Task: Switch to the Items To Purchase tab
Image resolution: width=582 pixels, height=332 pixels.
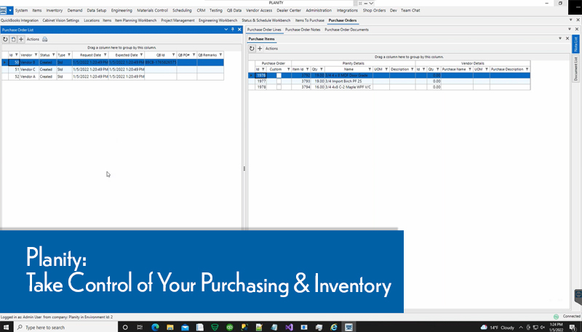Action: (310, 20)
